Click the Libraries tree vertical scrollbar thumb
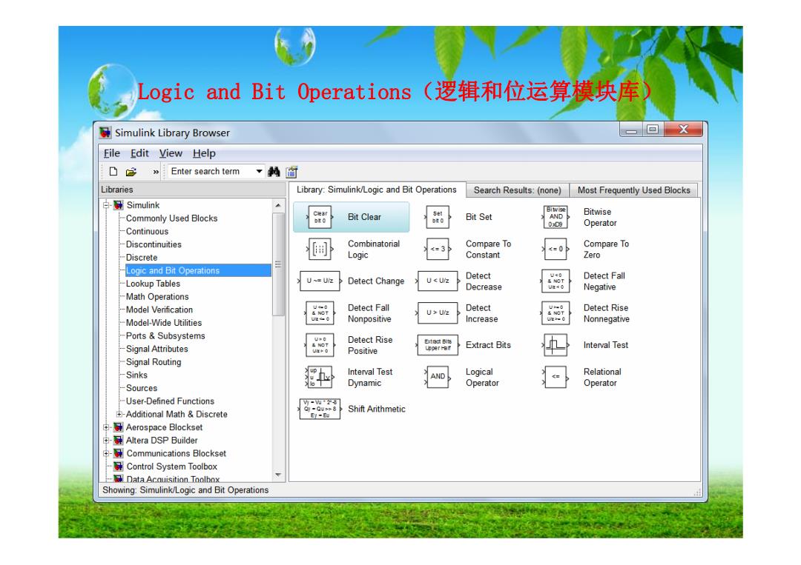Image resolution: width=801 pixels, height=565 pixels. 278,264
